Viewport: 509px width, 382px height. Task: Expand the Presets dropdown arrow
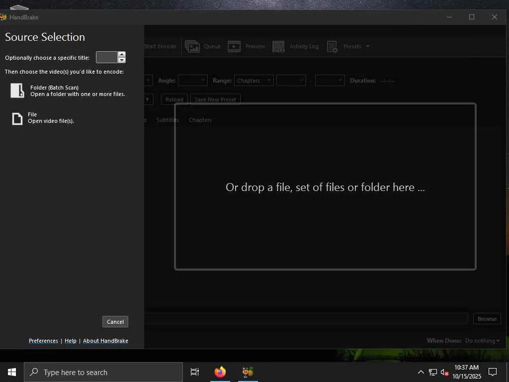pyautogui.click(x=368, y=46)
